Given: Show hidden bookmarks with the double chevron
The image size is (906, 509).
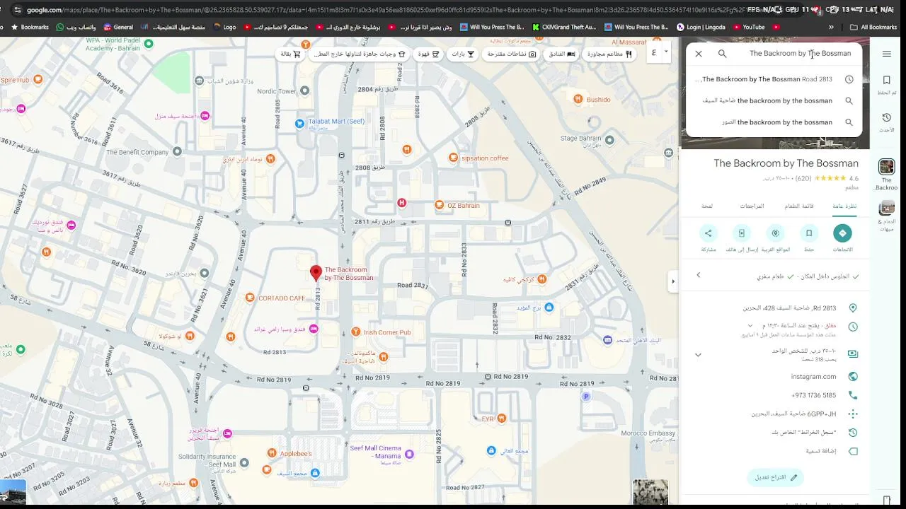Looking at the screenshot, I should click(831, 27).
